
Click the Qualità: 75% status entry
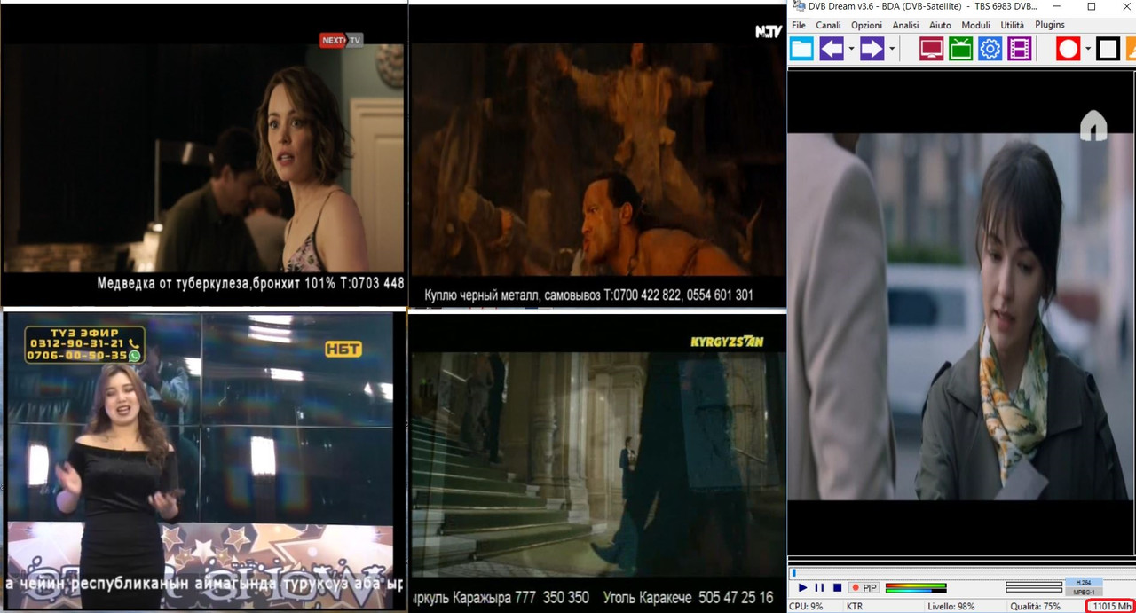tap(1034, 607)
